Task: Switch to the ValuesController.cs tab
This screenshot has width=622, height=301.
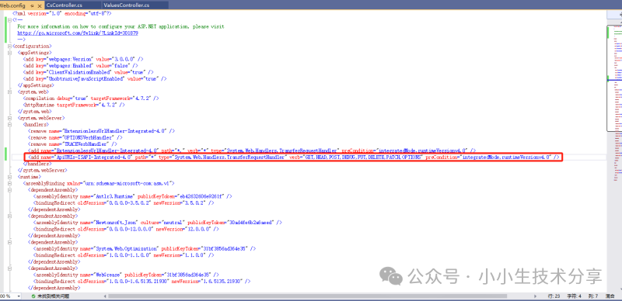Action: [x=126, y=5]
